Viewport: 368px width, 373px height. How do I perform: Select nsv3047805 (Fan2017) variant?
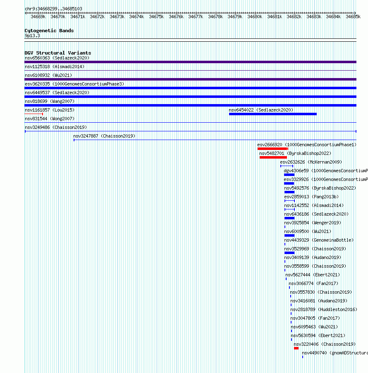click(x=315, y=318)
